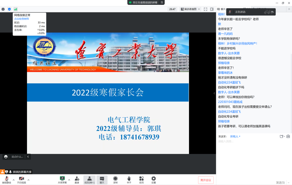The height and width of the screenshot is (185, 292).
Task: Open sender name 220301043聂铭成 in chat
Action: point(230,102)
